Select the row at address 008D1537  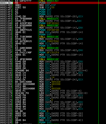point(53,57)
